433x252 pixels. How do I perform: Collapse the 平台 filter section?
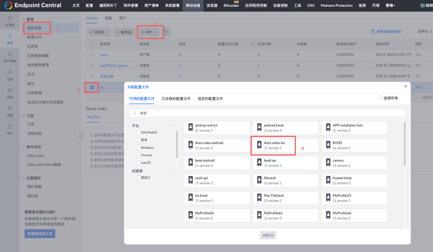(x=174, y=126)
